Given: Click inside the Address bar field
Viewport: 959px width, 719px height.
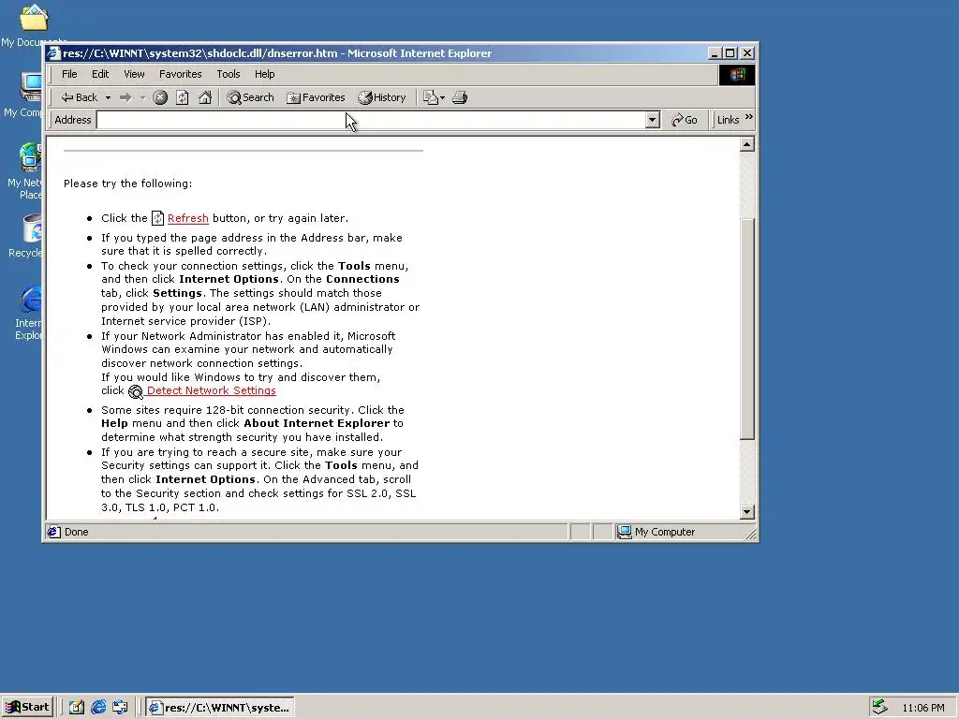Looking at the screenshot, I should point(371,120).
